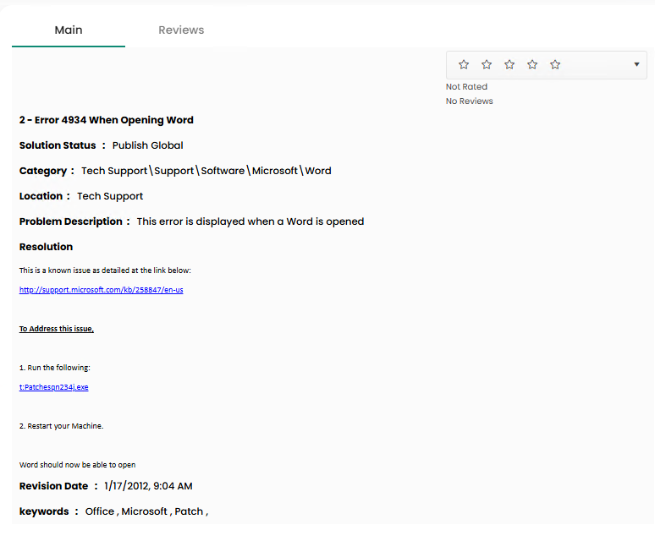Click the 'To Address this issue' heading
This screenshot has height=552, width=655.
[x=57, y=329]
